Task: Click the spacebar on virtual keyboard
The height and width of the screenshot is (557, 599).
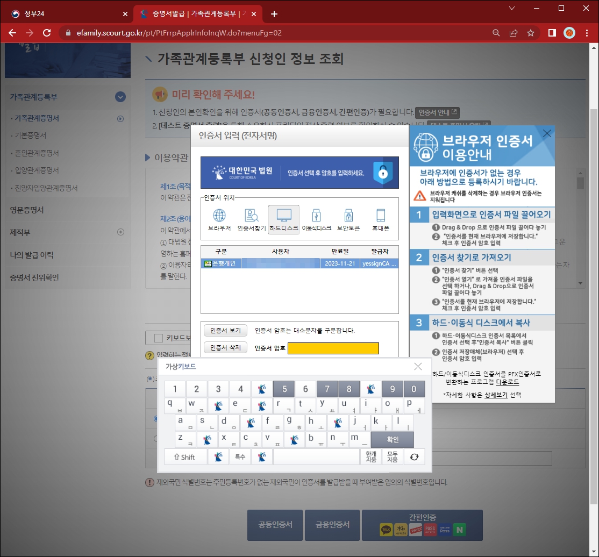Action: [316, 457]
